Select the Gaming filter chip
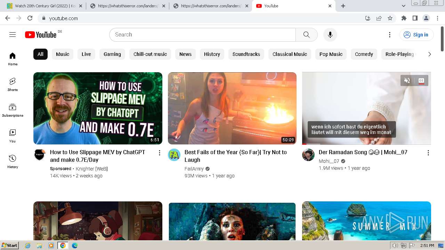The image size is (445, 250). coord(112,54)
